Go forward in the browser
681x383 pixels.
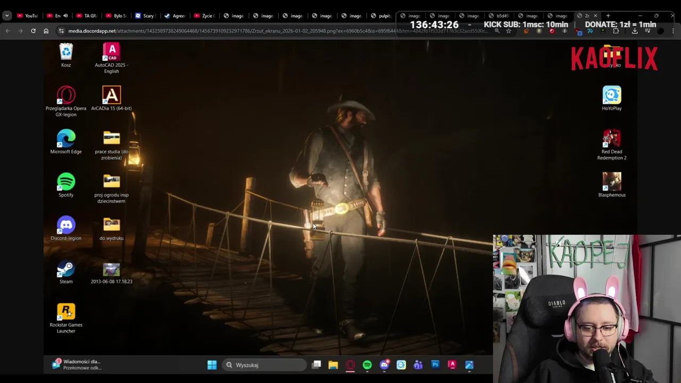tap(20, 31)
